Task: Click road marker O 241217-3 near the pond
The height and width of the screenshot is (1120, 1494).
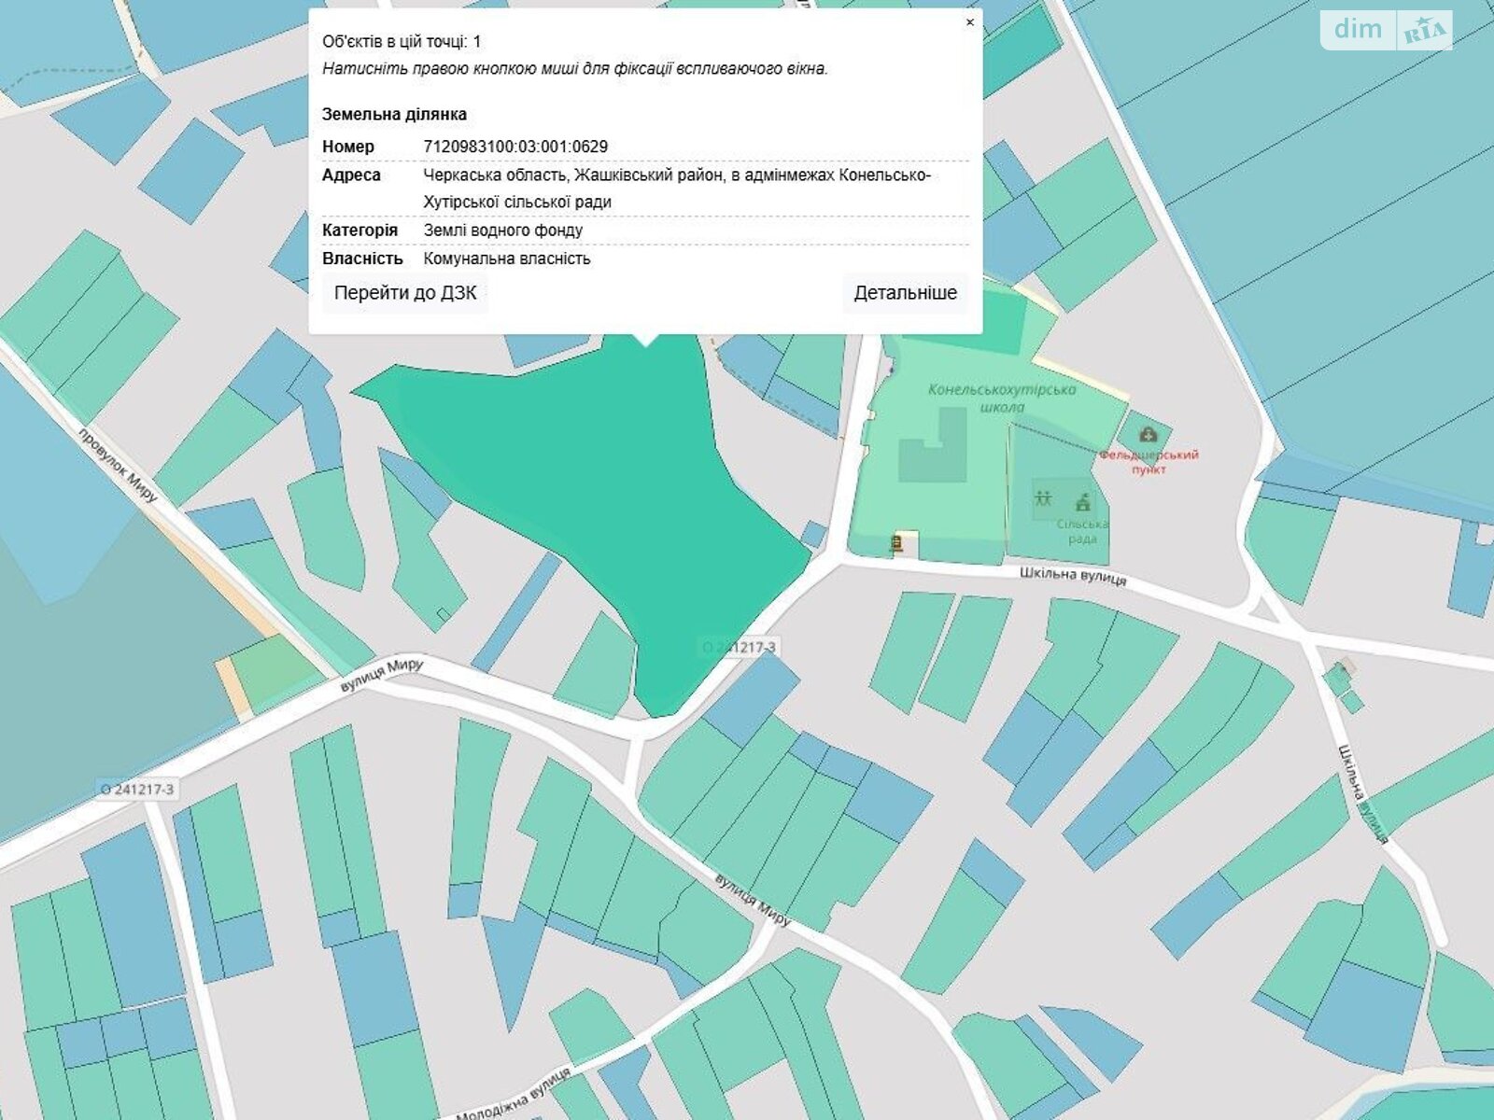Action: pos(738,647)
